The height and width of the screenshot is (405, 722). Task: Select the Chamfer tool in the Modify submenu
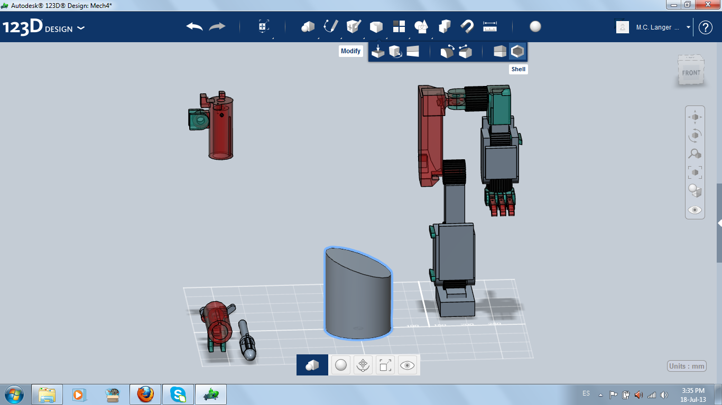[x=465, y=52]
